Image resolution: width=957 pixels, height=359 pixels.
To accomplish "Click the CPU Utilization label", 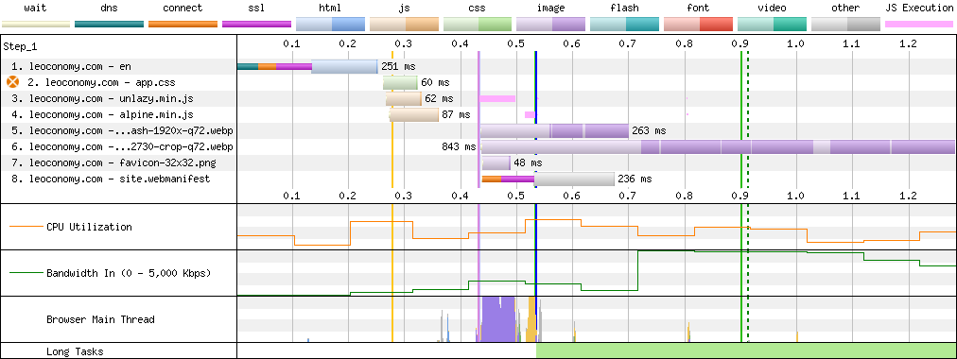I will (89, 227).
